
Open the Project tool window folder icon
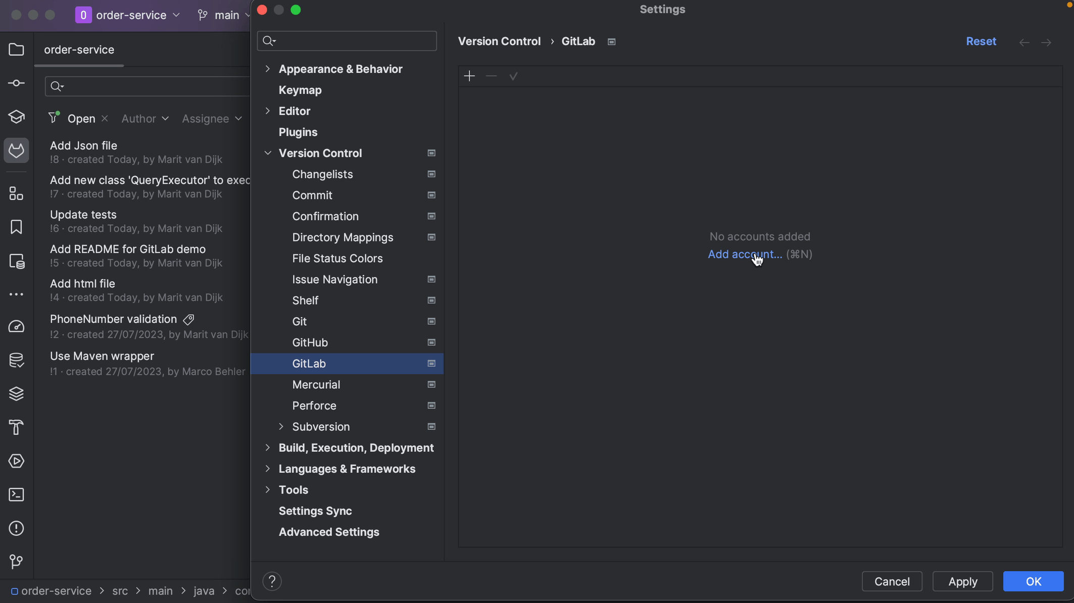[16, 49]
